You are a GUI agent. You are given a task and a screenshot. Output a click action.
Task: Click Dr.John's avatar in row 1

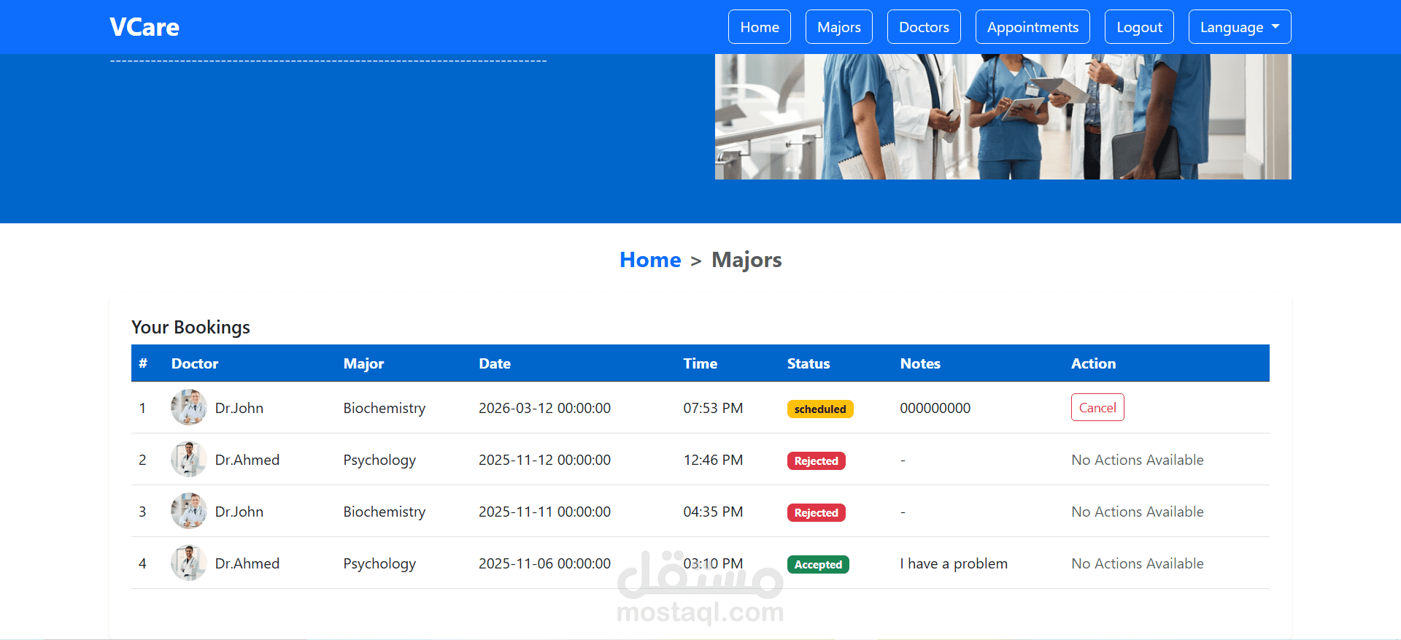tap(189, 407)
